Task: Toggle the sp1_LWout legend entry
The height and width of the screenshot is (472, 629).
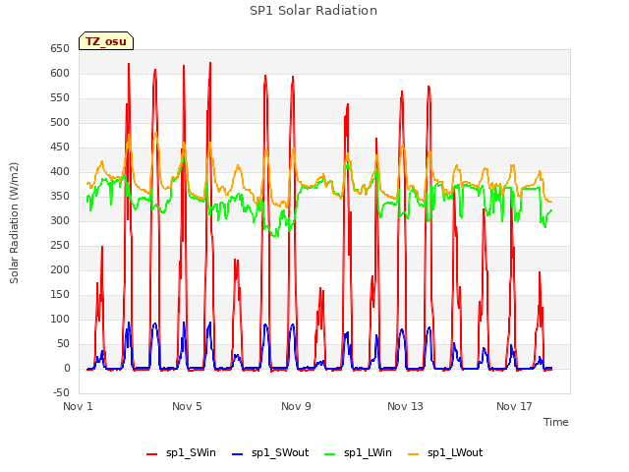Action: pos(445,452)
